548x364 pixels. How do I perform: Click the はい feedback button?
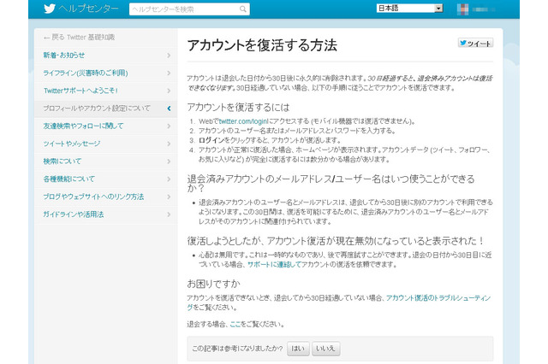[x=298, y=349]
